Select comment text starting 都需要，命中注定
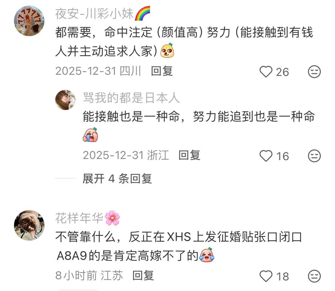335x291 pixels. click(x=184, y=42)
